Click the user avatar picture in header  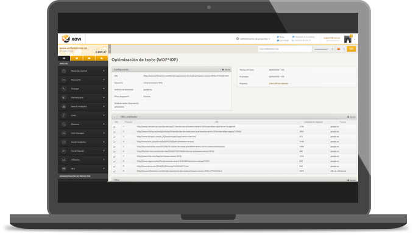348,39
